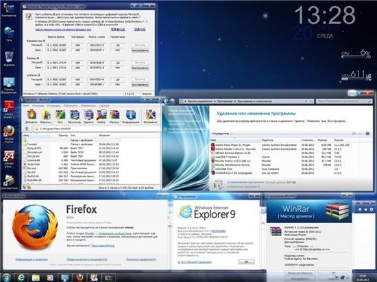Open the Windows Start button
The height and width of the screenshot is (282, 377).
[x=6, y=277]
